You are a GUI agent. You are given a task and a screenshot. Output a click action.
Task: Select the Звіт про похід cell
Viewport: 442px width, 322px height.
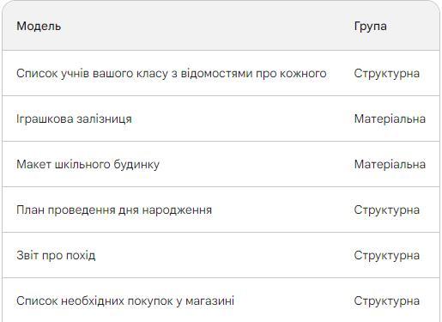[56, 255]
